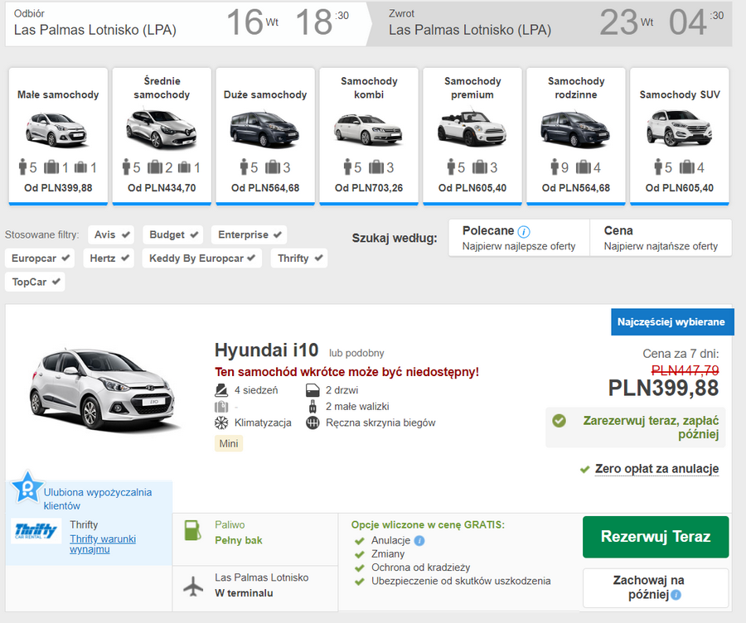
Task: Click Zachowaj na później button
Action: click(656, 588)
